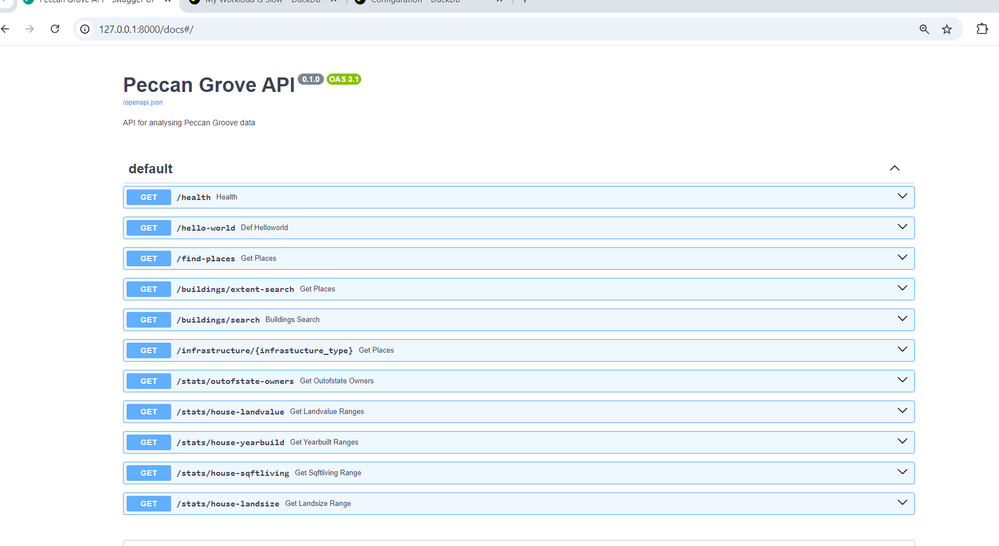Click the GET button for /stats/house-sqftliving
This screenshot has height=546, width=999.
(x=149, y=473)
